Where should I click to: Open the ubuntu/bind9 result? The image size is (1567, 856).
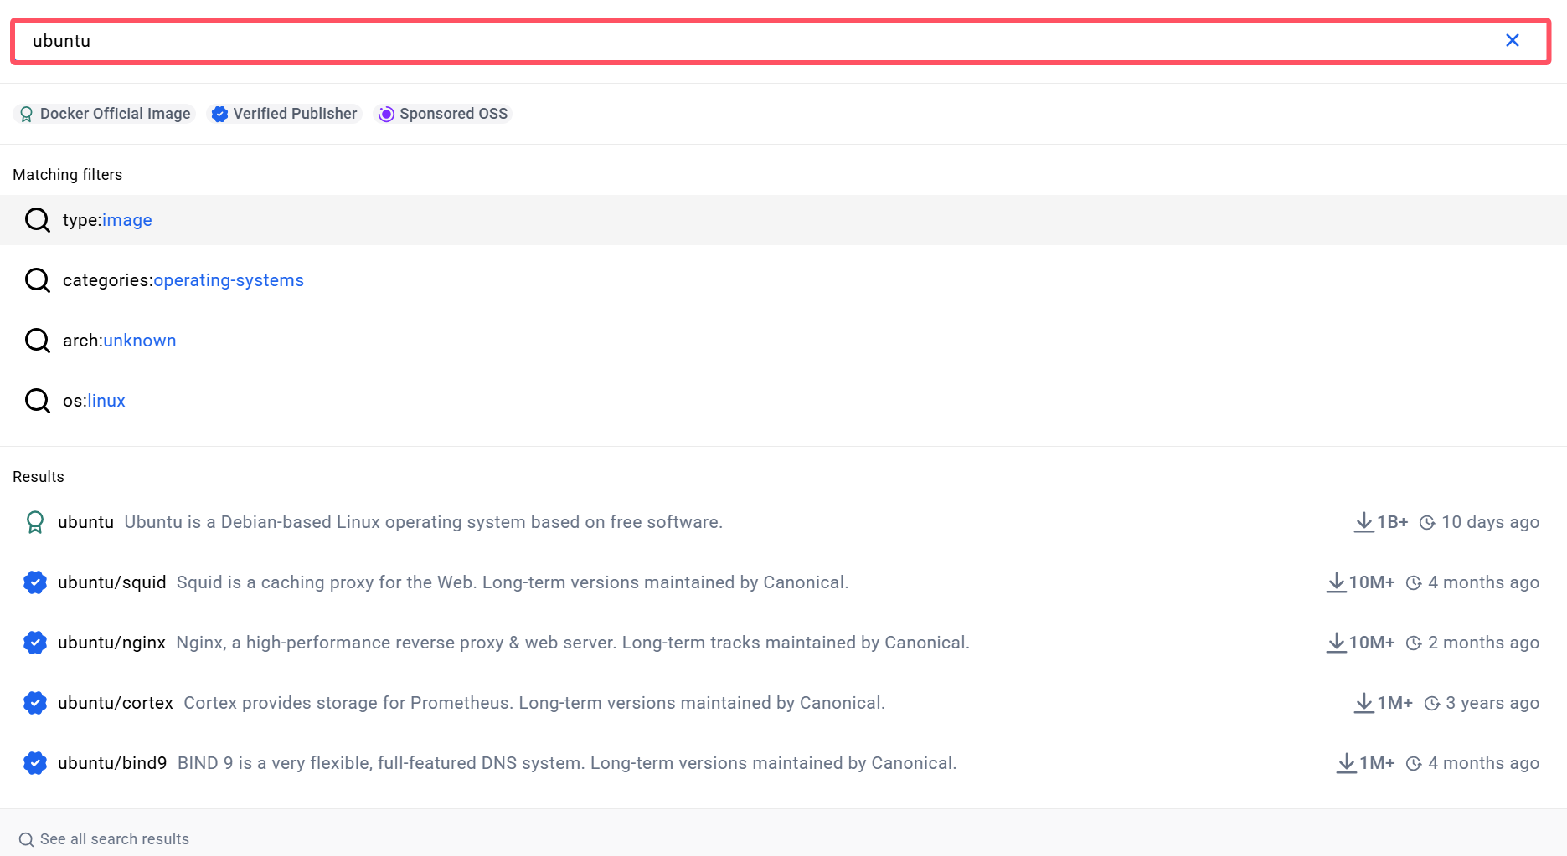coord(112,763)
